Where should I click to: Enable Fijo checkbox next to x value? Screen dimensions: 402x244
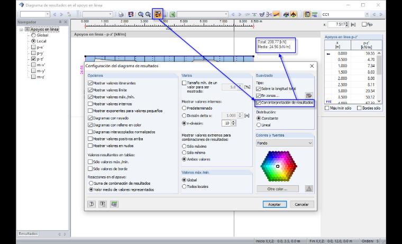pyautogui.click(x=364, y=24)
